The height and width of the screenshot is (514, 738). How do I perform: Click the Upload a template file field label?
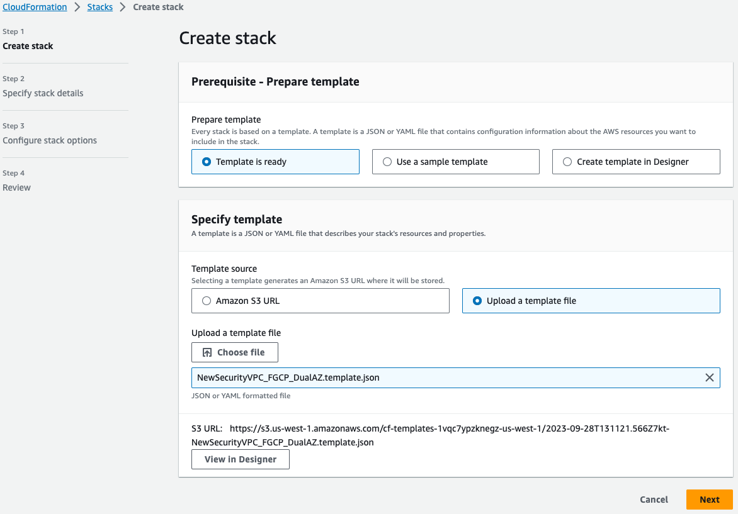[x=236, y=333]
